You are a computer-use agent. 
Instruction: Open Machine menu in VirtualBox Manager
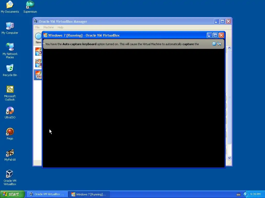48,27
